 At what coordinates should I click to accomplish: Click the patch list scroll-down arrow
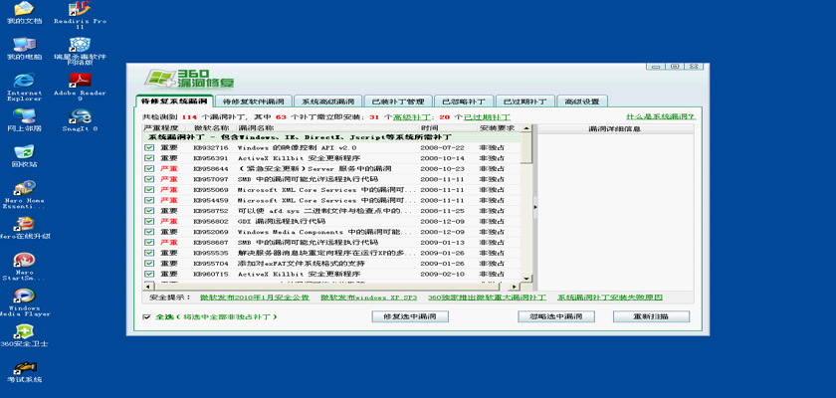pyautogui.click(x=526, y=279)
